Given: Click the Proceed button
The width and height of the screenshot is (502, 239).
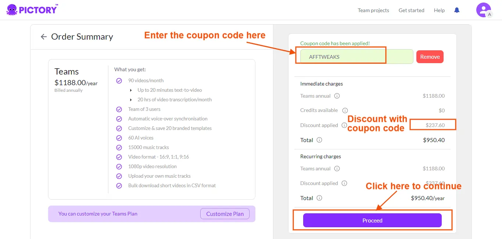Looking at the screenshot, I should [x=372, y=220].
